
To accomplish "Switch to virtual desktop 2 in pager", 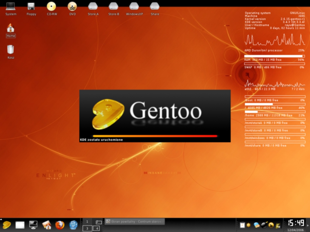I will point(97,222).
